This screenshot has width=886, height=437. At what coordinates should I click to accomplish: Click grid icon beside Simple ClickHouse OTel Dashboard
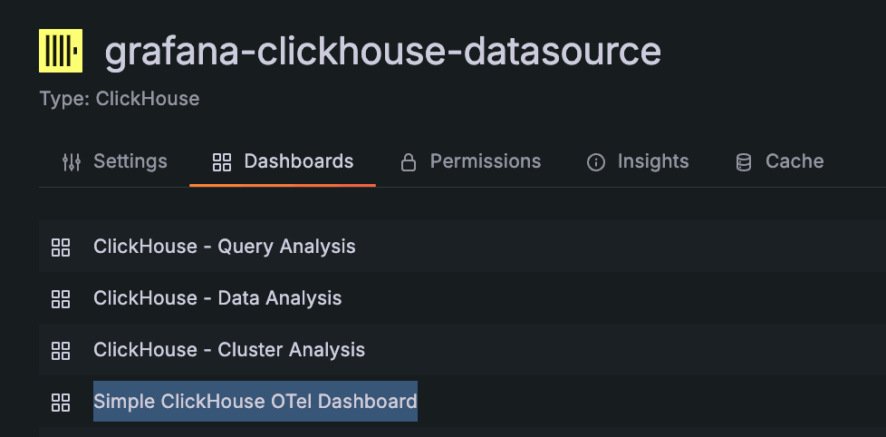[x=61, y=402]
